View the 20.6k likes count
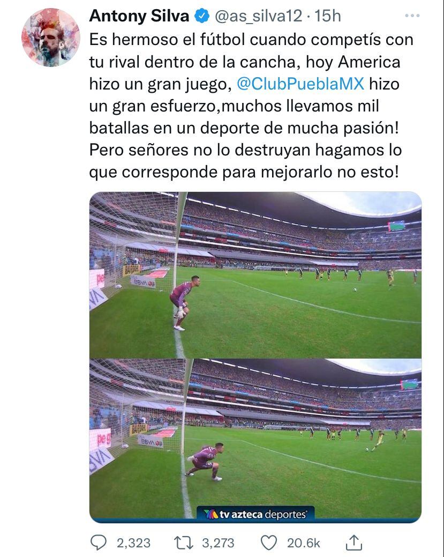Viewport: 444px width, 557px height. 304,543
